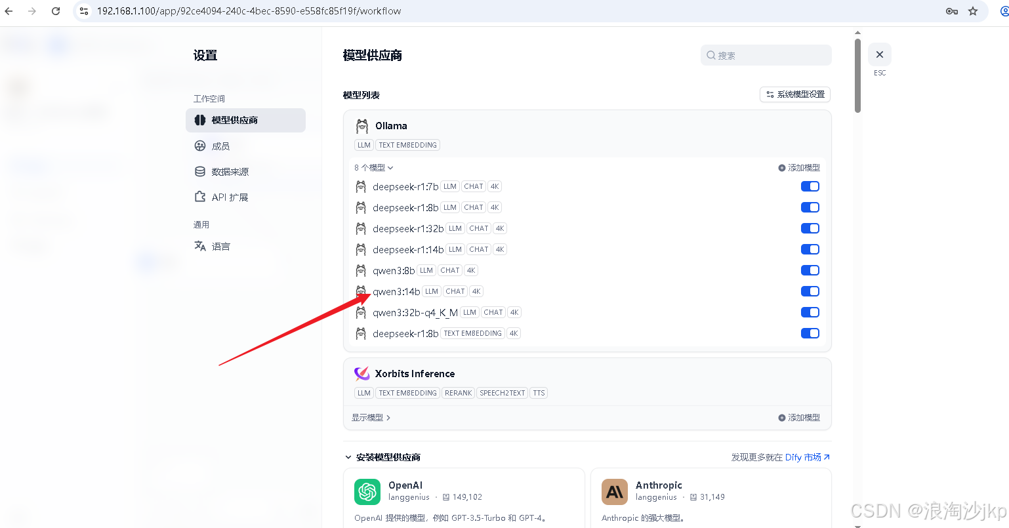Click the TTS tag under Xorbits Inference
Screen dimensions: 1009x528
click(x=539, y=394)
